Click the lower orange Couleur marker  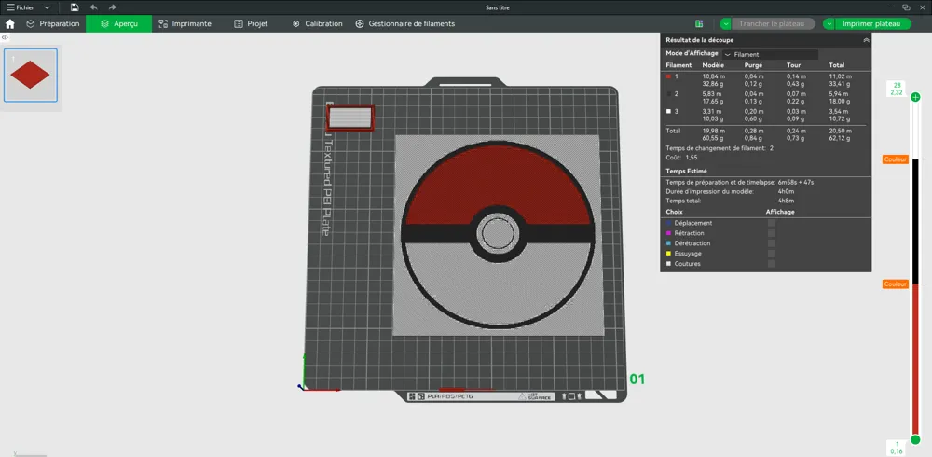895,284
